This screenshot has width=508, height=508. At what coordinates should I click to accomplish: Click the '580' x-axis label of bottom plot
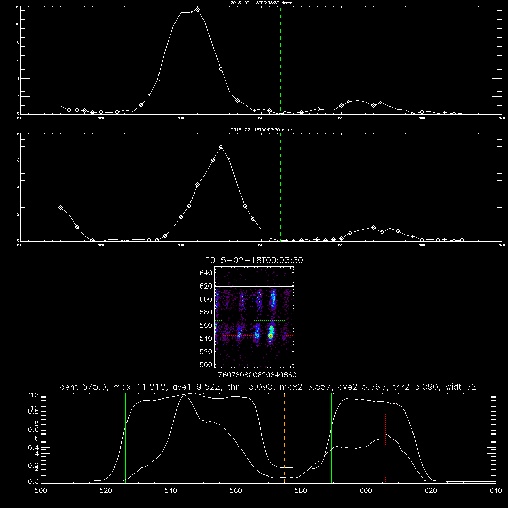pyautogui.click(x=301, y=491)
